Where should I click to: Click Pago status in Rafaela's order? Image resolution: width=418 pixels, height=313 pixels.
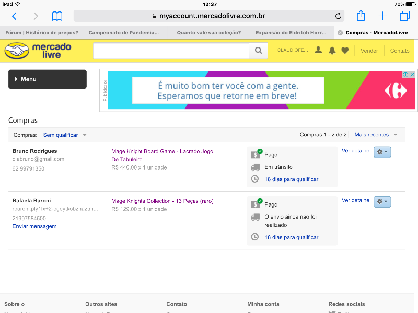click(271, 204)
